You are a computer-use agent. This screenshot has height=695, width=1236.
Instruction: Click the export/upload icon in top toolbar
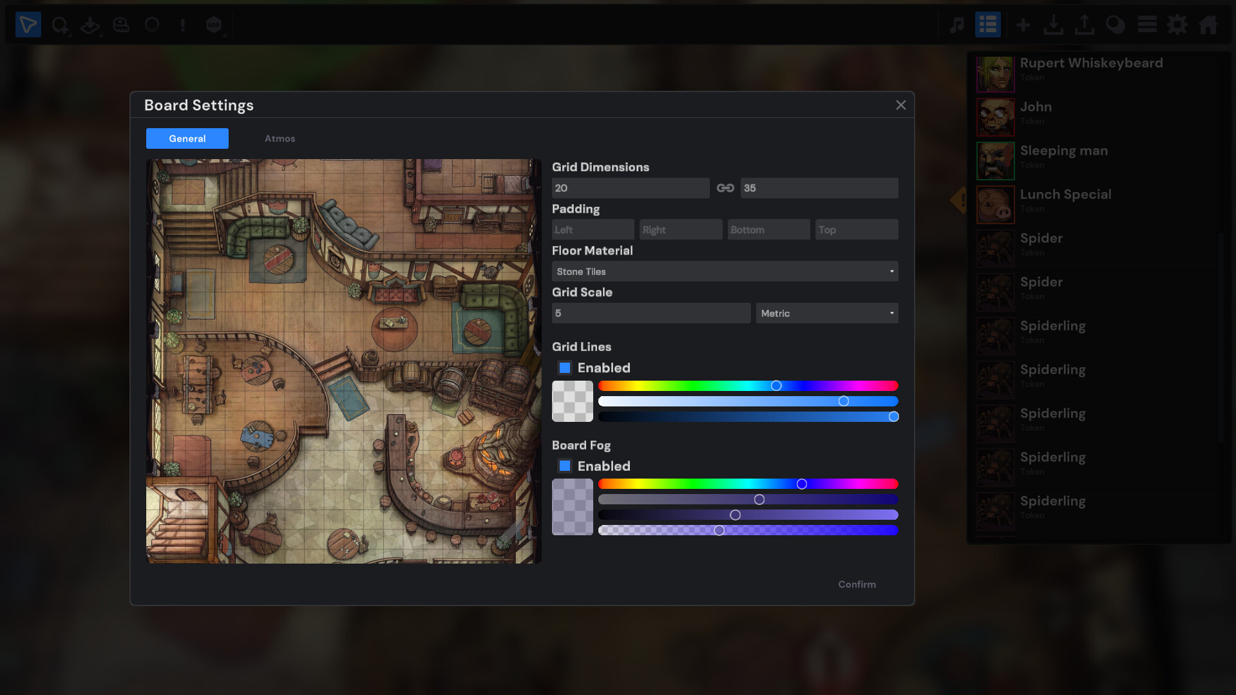(x=1085, y=24)
